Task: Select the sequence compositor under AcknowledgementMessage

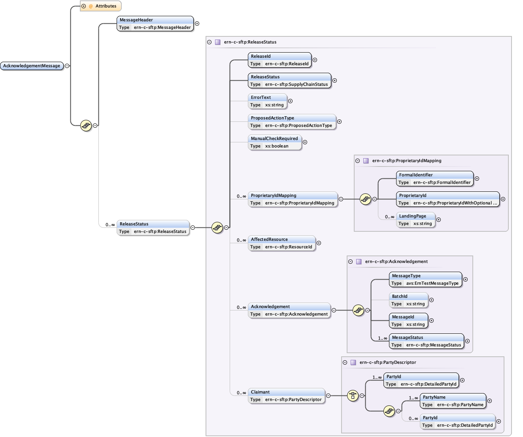Action: coord(86,126)
